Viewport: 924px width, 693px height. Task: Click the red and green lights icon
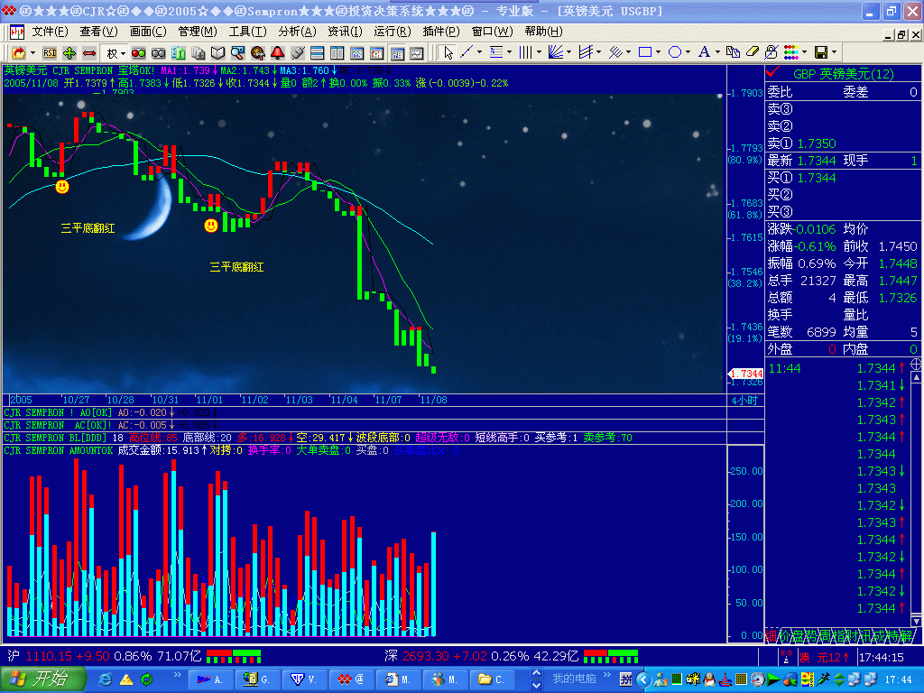[x=138, y=53]
